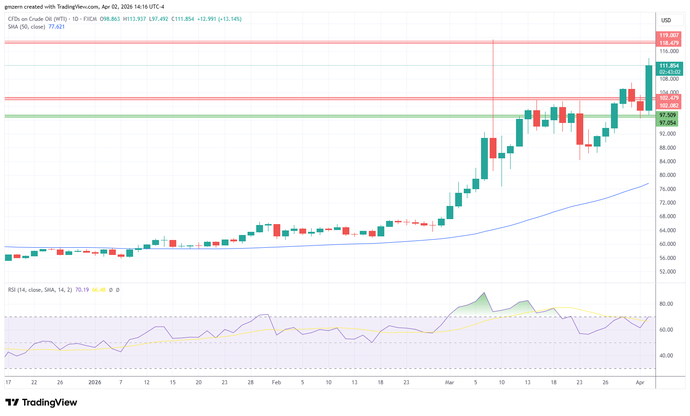Click the RSI value 70.19
The height and width of the screenshot is (416, 690).
82,290
